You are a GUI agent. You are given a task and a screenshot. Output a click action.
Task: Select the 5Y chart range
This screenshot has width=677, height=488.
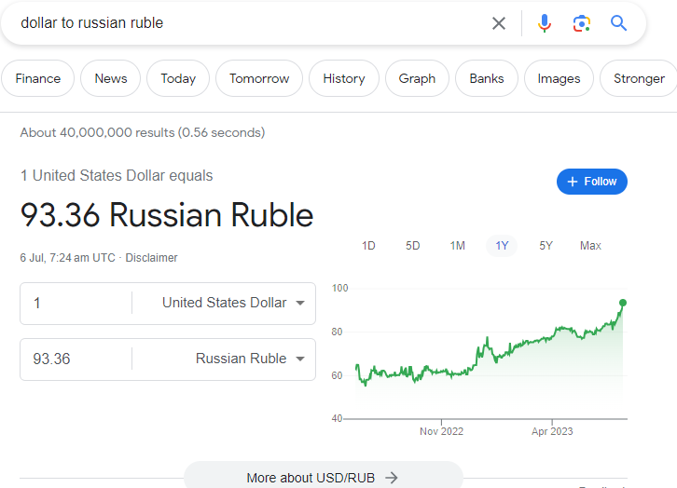click(546, 246)
